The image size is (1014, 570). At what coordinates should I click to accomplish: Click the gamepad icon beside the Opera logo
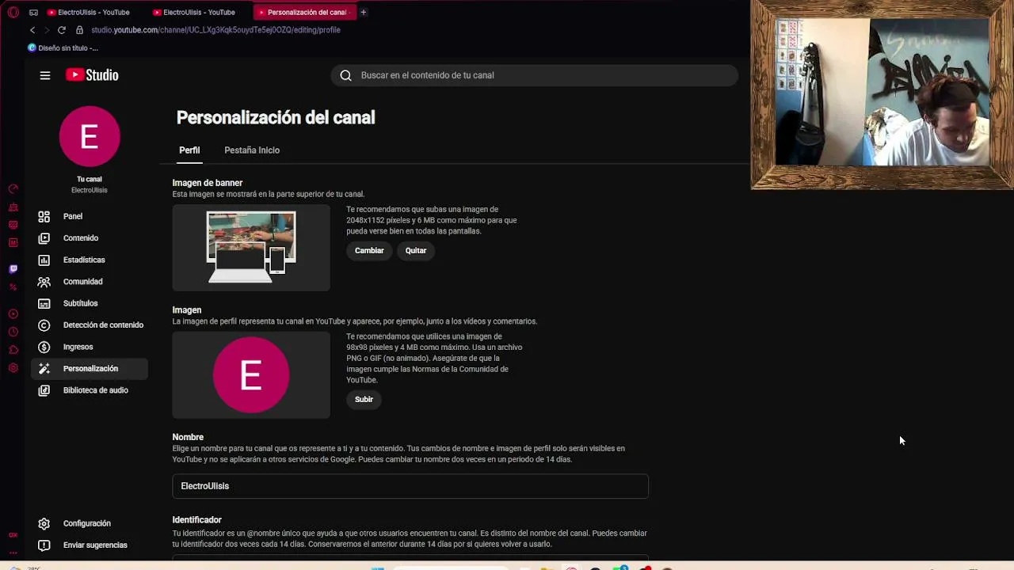click(33, 12)
